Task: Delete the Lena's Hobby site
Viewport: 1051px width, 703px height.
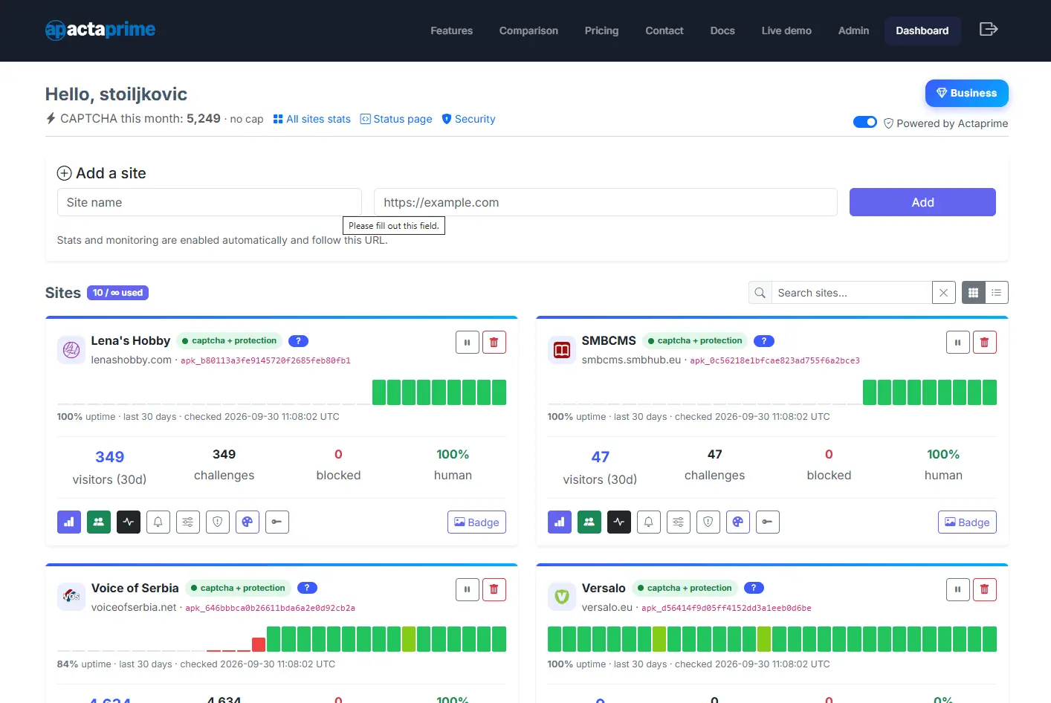Action: pyautogui.click(x=494, y=343)
